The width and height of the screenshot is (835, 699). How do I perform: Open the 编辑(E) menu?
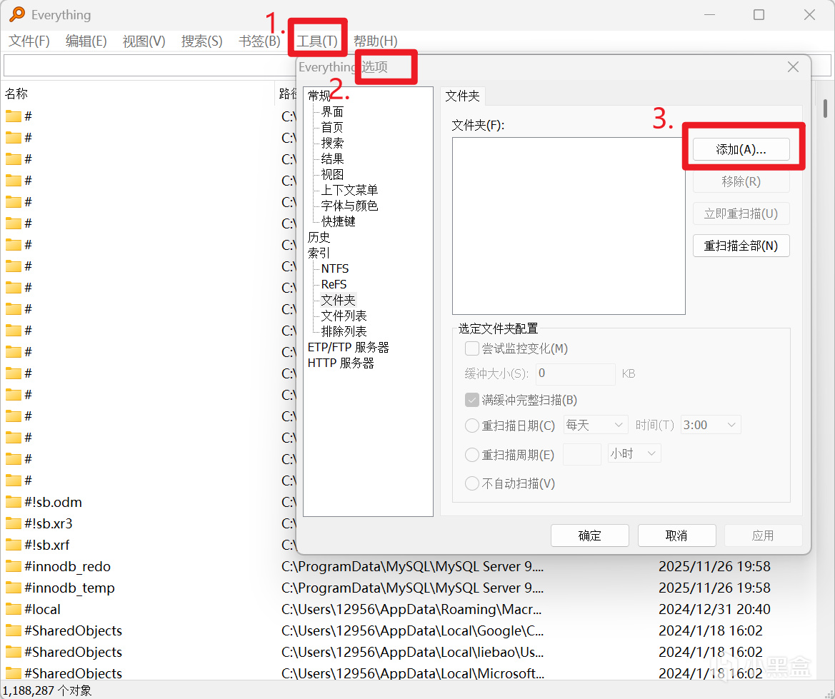coord(86,41)
